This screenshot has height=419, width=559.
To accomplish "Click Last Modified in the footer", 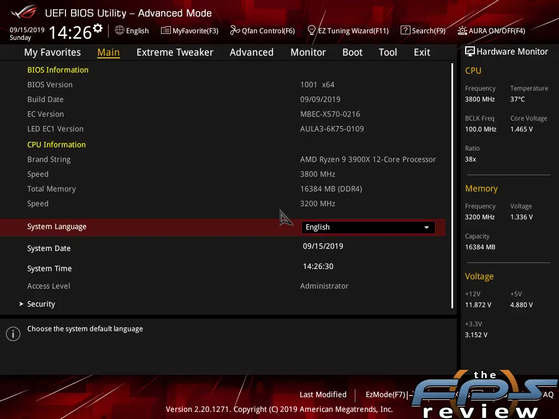I will click(323, 394).
